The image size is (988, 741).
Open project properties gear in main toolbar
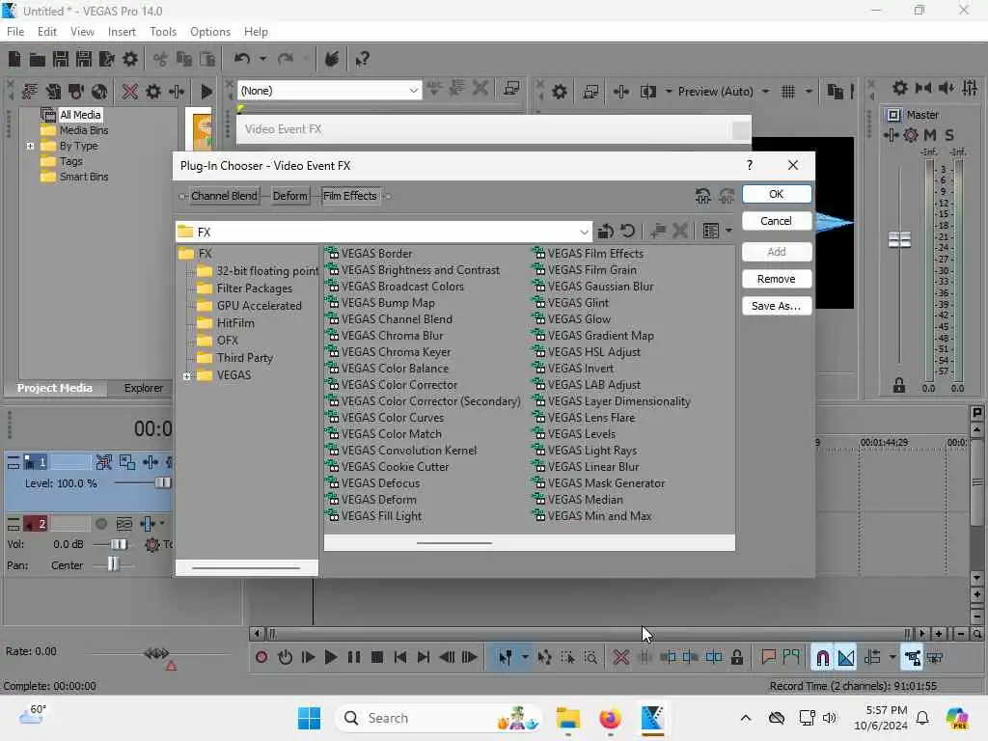[130, 59]
